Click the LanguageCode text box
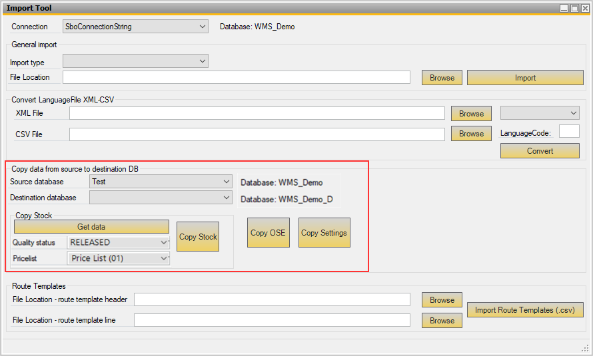The height and width of the screenshot is (356, 593). (569, 132)
